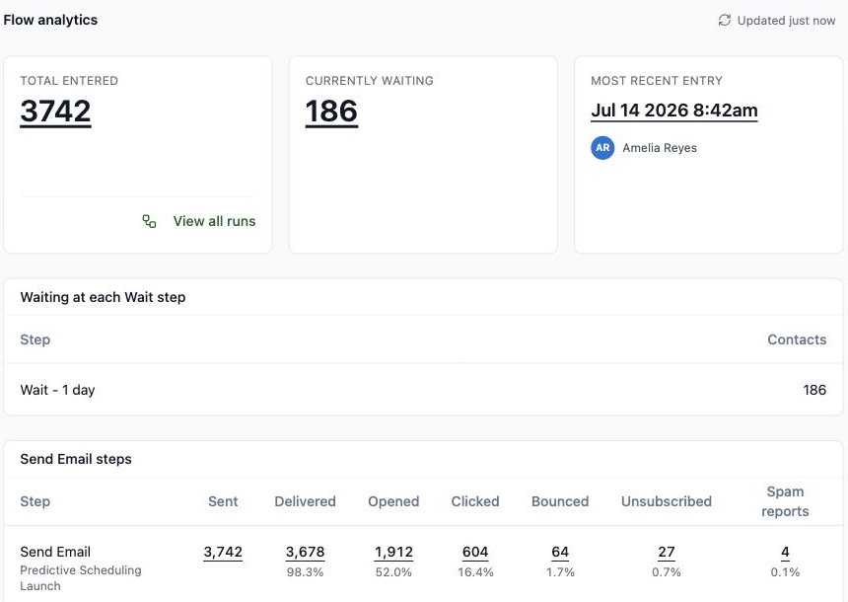Click the Waiting at each Wait step title

(103, 297)
